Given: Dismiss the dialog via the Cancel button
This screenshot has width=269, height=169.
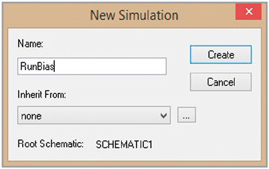Looking at the screenshot, I should (x=221, y=82).
